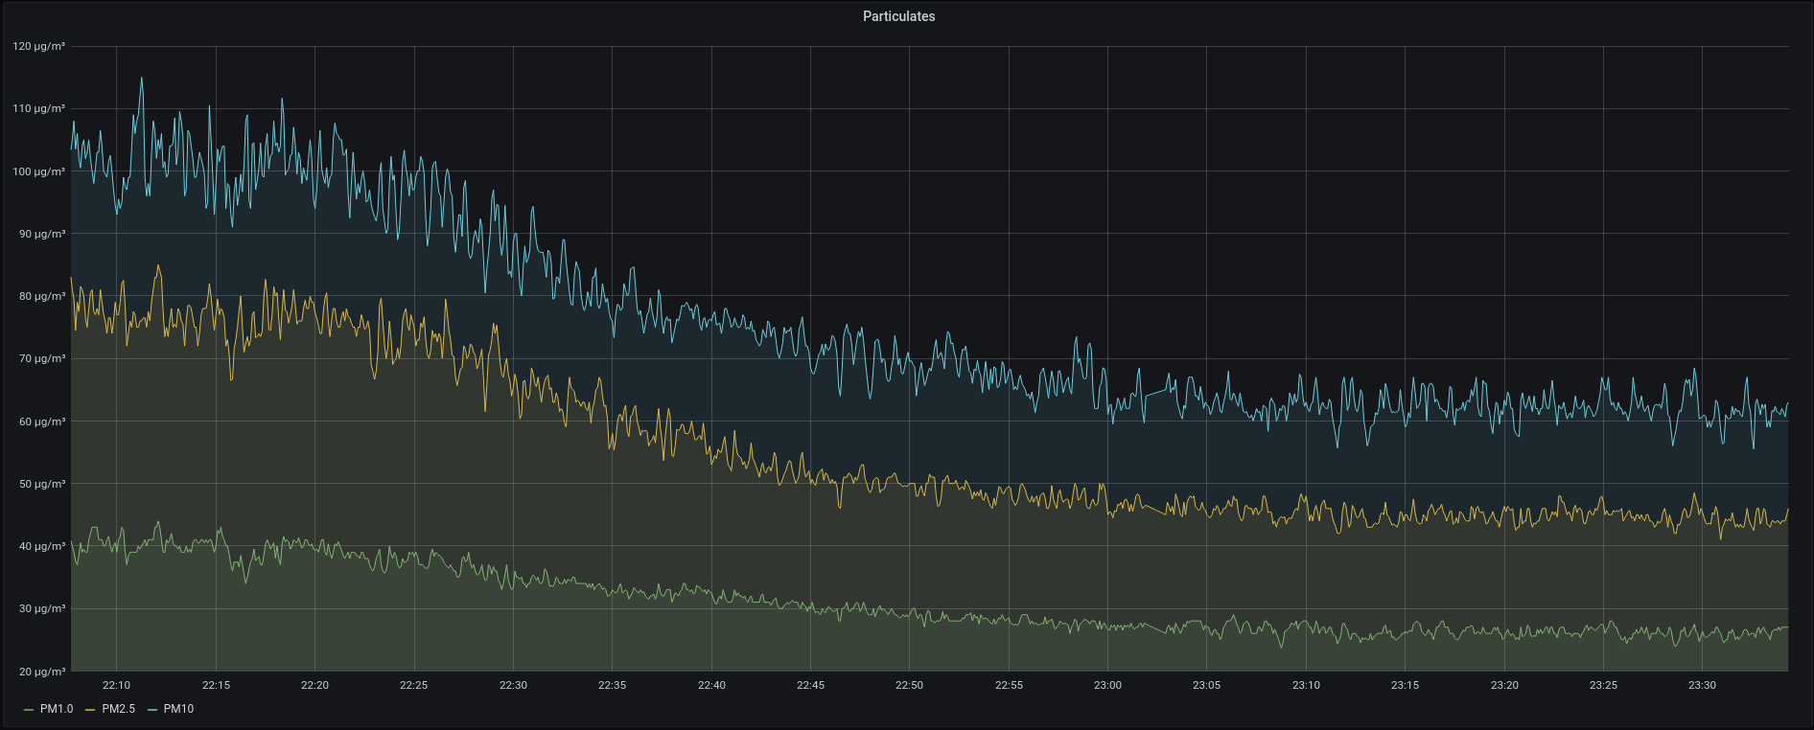Click the 50 µg/m³ y-axis label

41,484
